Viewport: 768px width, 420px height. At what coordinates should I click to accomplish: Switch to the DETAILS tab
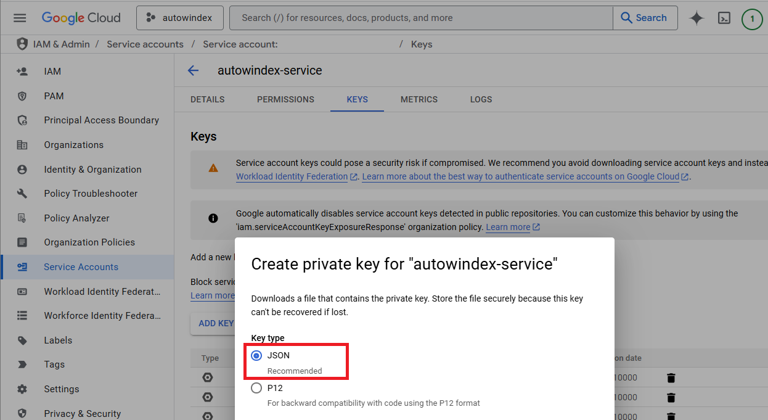pos(208,99)
